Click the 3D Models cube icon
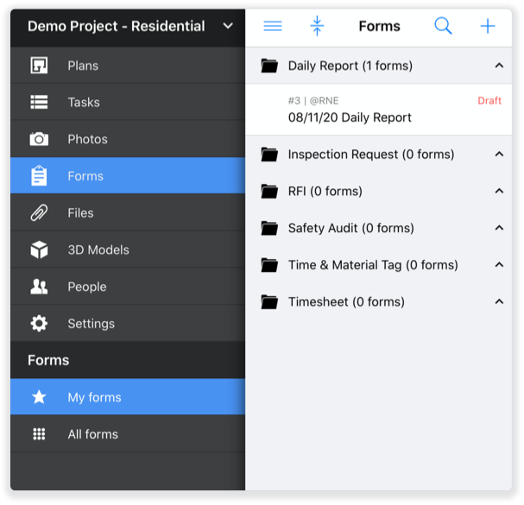 39,250
